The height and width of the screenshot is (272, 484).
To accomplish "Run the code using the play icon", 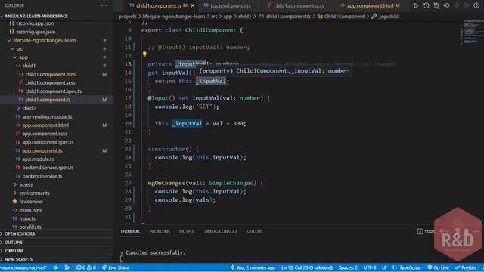I will (x=416, y=5).
